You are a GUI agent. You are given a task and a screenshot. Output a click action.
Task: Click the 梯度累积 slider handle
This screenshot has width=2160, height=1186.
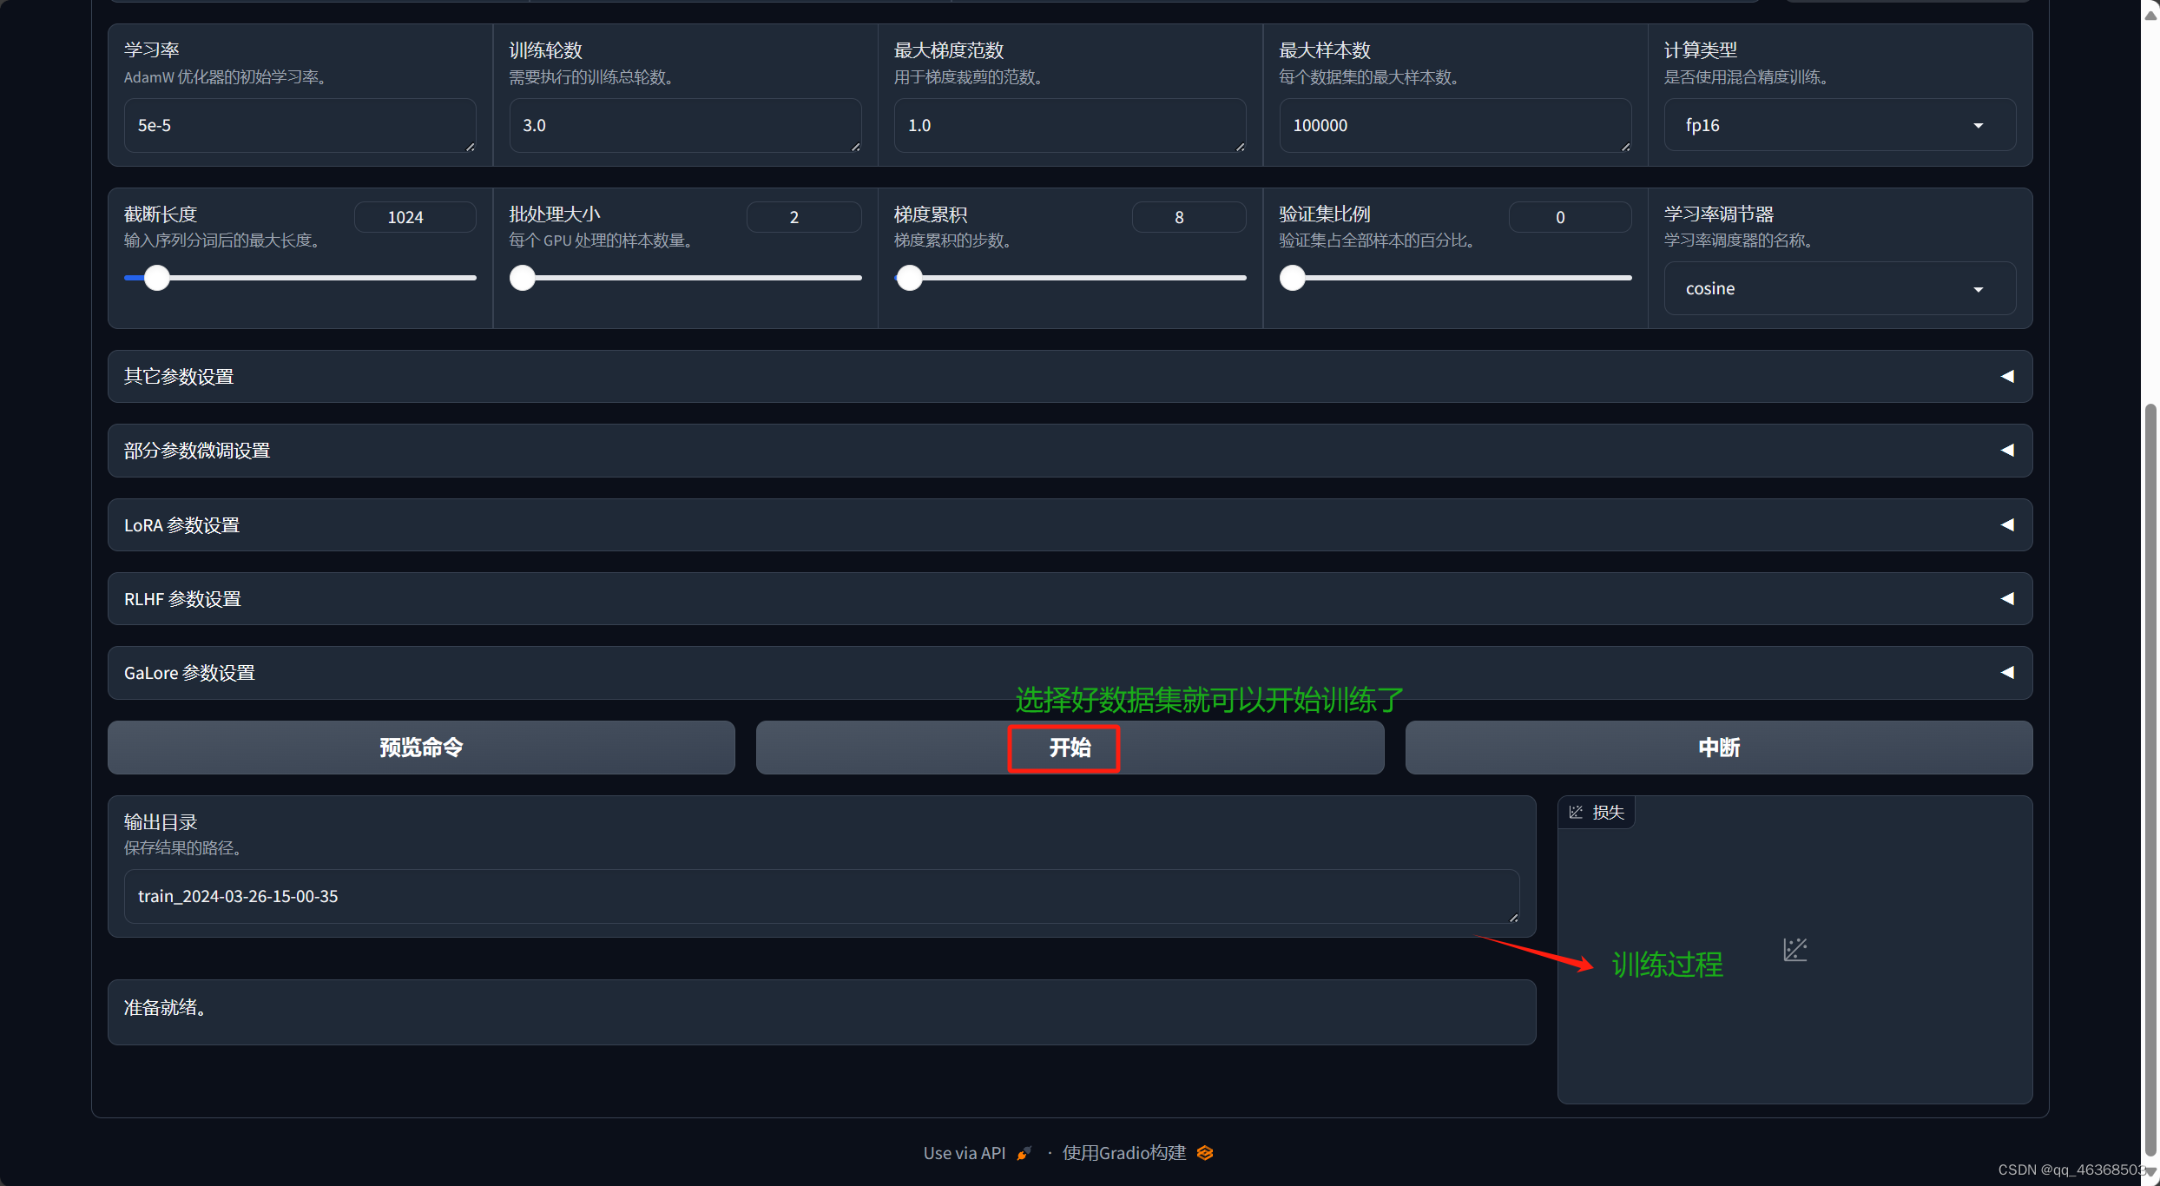(x=909, y=278)
